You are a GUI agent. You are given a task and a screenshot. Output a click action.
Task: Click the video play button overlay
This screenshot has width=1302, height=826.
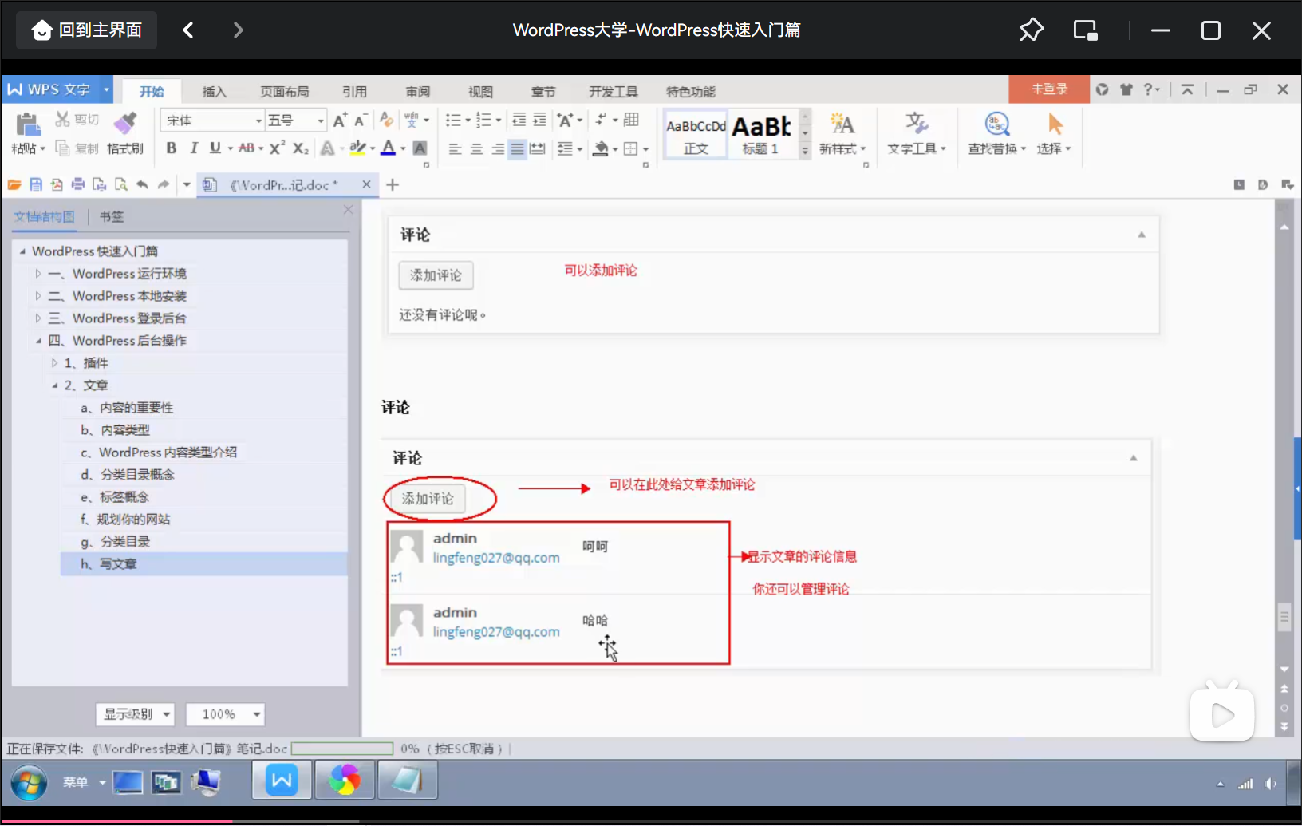point(1221,713)
